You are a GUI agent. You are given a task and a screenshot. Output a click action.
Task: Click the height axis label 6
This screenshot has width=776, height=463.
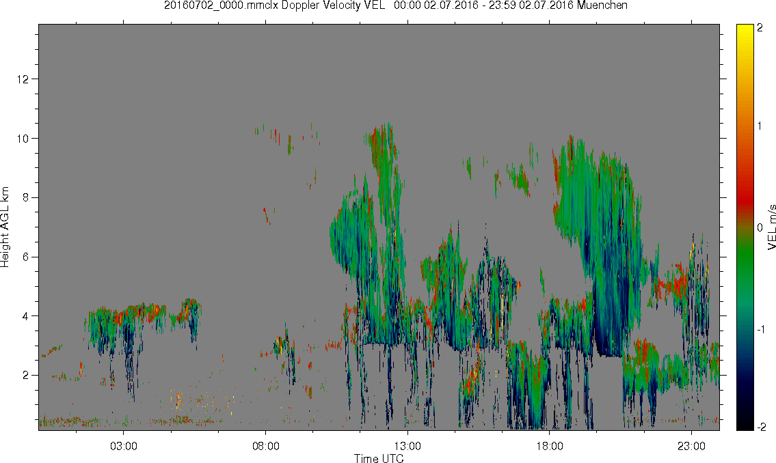[25, 257]
